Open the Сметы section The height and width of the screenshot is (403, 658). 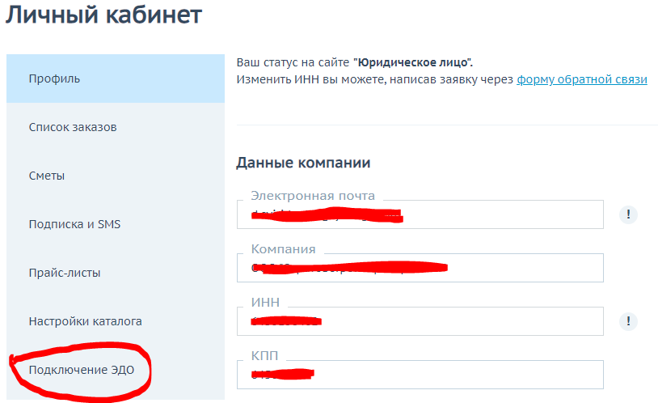116,176
